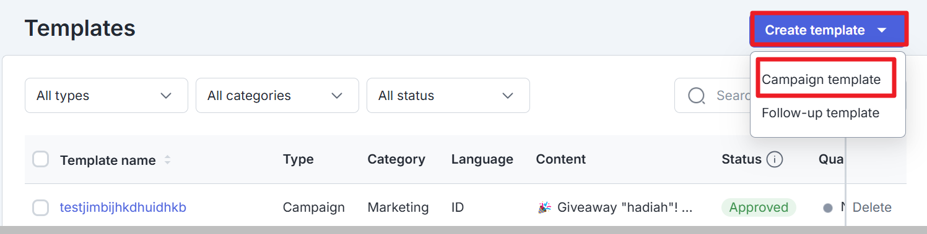Viewport: 927px width, 234px height.
Task: Click the gray quality status dot
Action: click(827, 208)
